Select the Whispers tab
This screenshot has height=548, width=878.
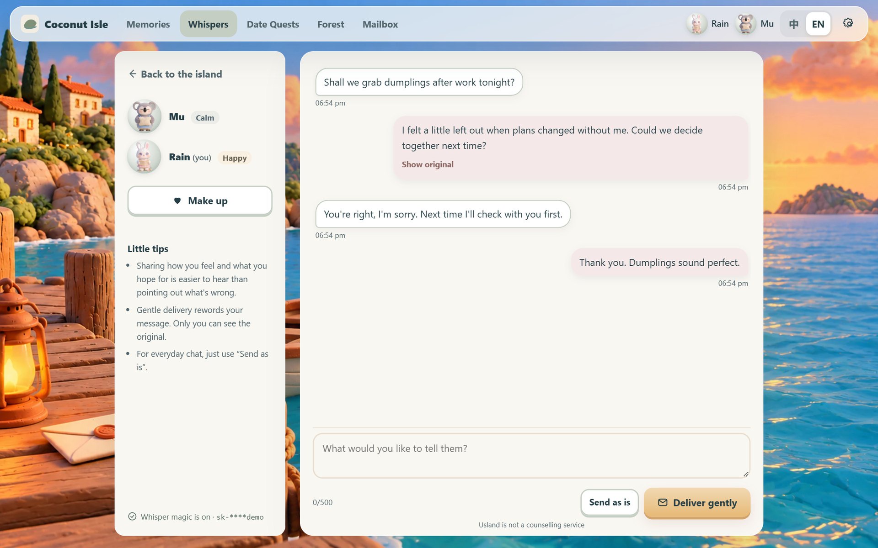[208, 24]
